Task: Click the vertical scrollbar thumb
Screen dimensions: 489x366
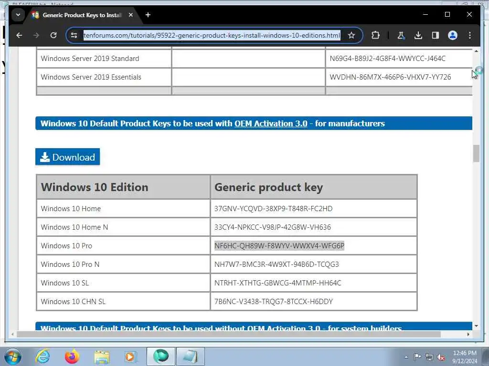Action: point(476,153)
